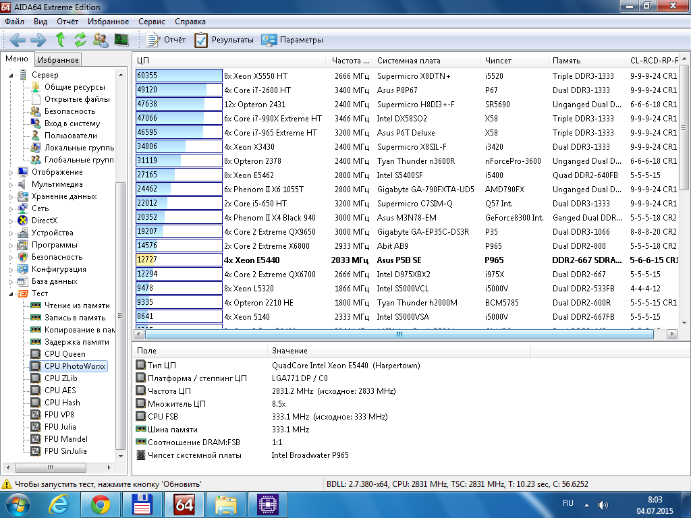691x518 pixels.
Task: Expand the Хранение данных tree node
Action: (11, 197)
